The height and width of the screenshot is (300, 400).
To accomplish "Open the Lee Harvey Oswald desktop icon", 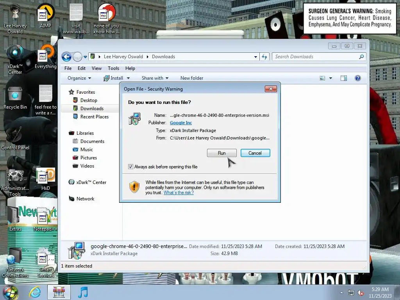I will 15,18.
